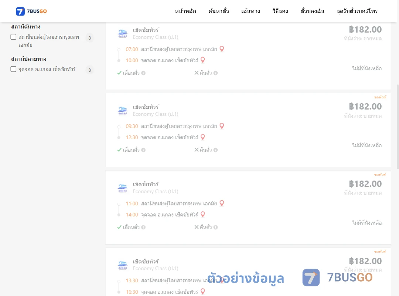Open map pin for 11:00 departure station
Image resolution: width=399 pixels, height=296 pixels.
point(222,203)
